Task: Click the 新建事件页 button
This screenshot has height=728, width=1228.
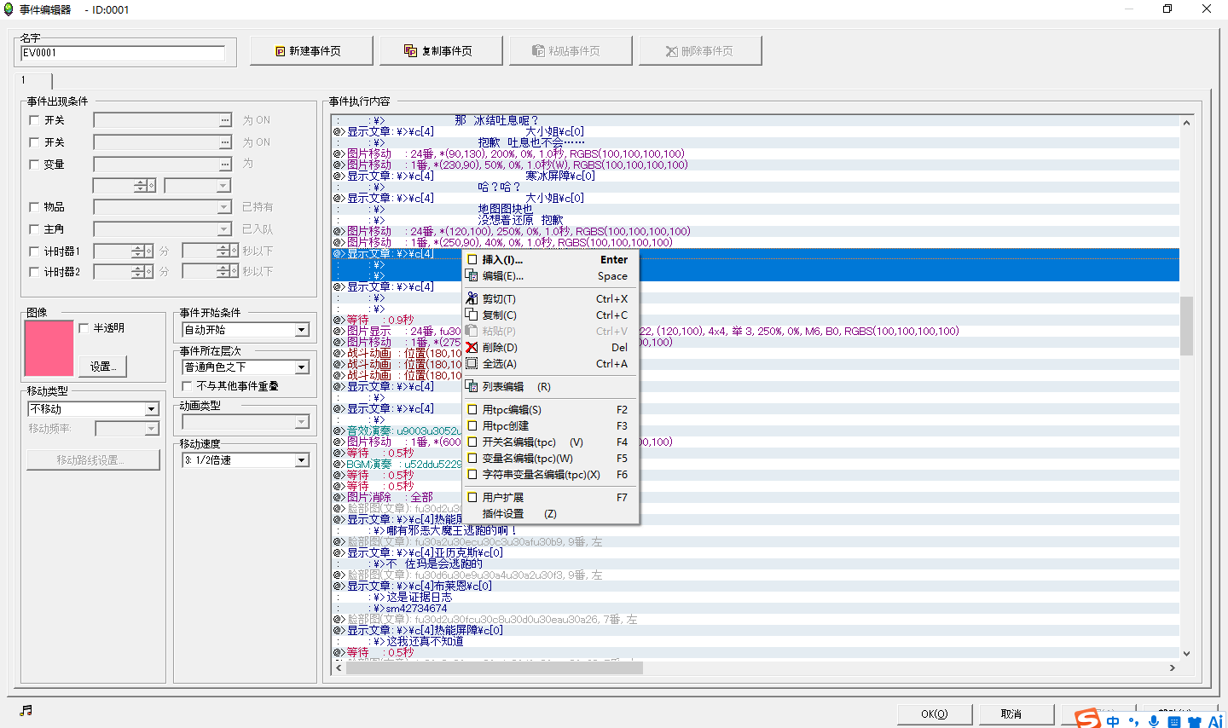Action: (x=311, y=51)
